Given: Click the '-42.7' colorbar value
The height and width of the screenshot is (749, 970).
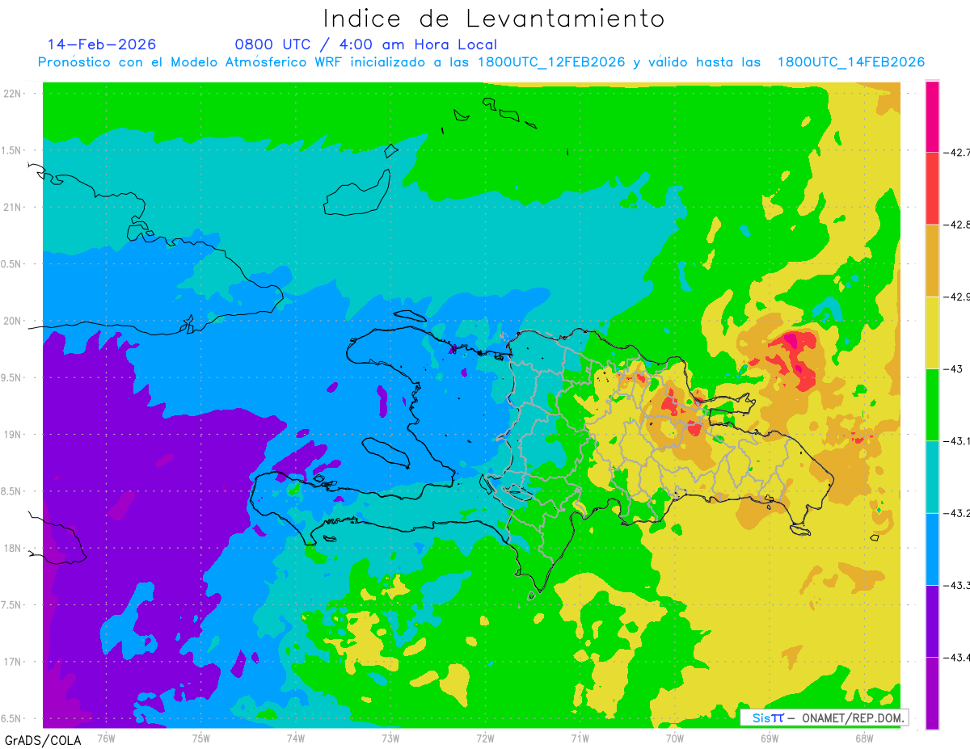Looking at the screenshot, I should (957, 152).
